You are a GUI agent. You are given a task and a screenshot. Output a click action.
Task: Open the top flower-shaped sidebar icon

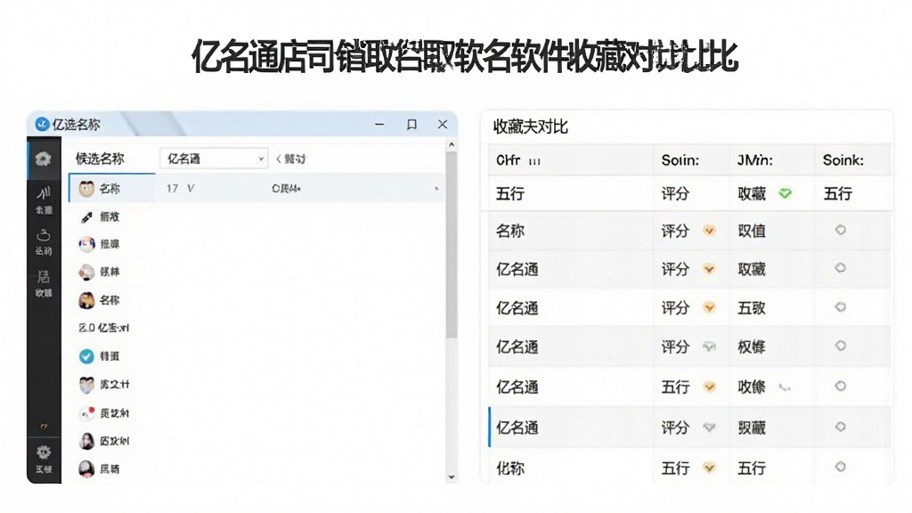point(43,159)
